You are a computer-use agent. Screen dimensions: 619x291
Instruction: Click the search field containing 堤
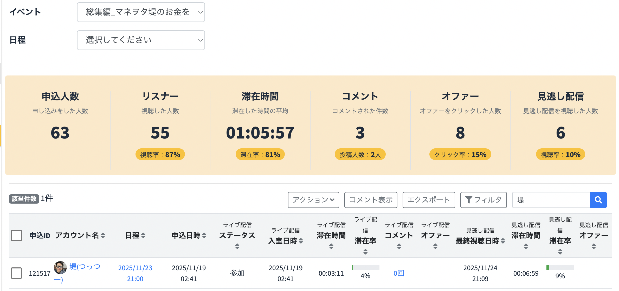point(551,200)
